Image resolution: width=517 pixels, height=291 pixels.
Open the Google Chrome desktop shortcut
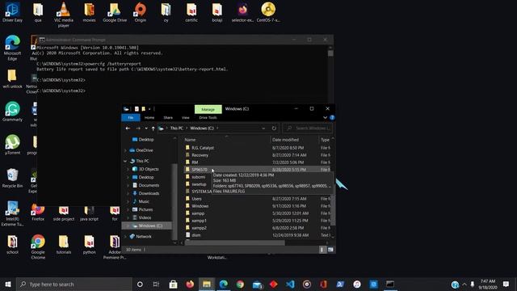tap(38, 247)
